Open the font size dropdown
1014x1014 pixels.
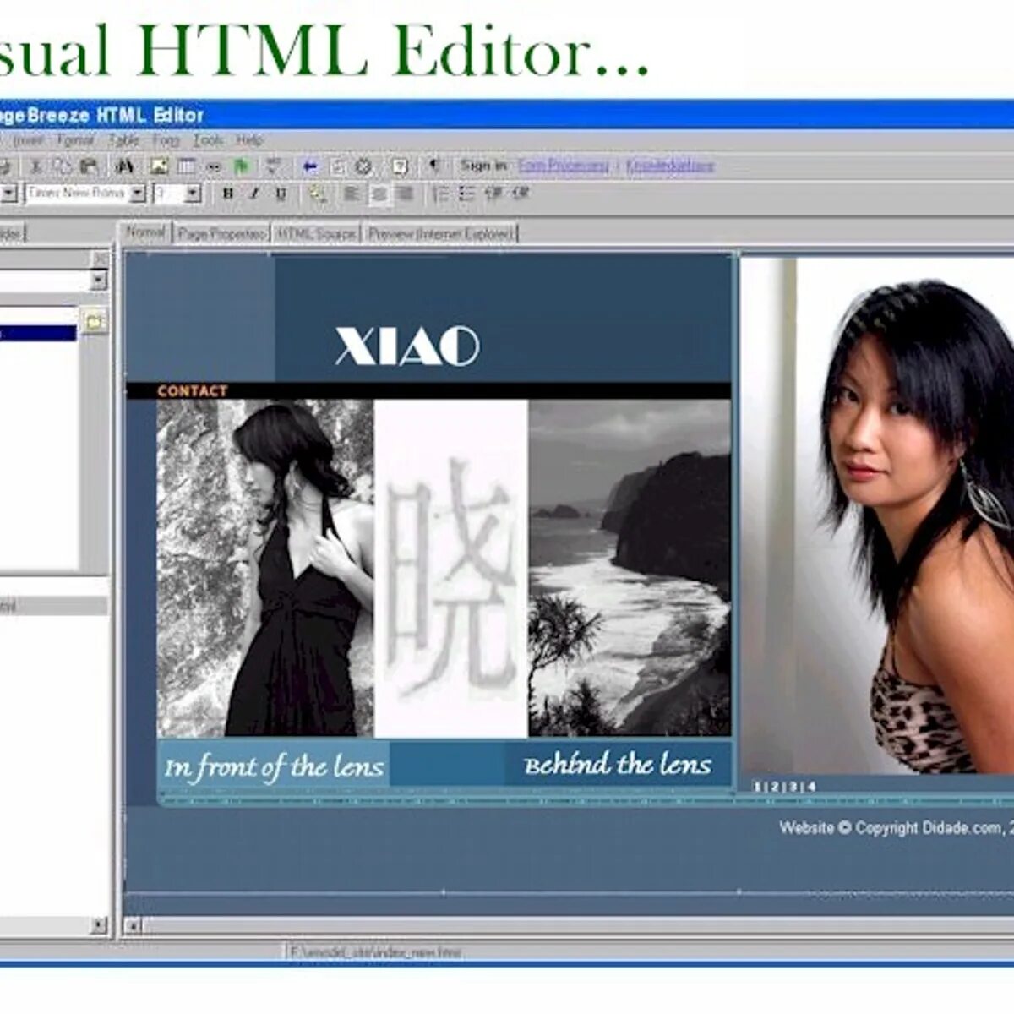193,194
